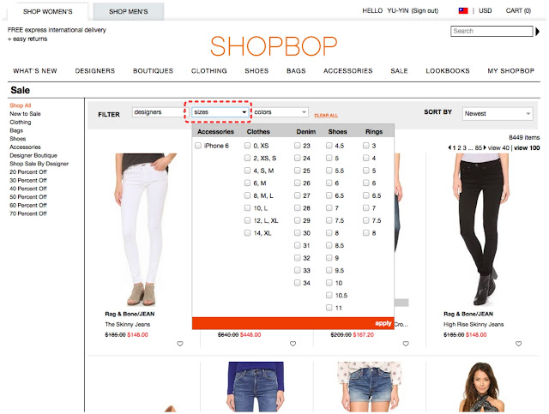The height and width of the screenshot is (414, 549).
Task: Check the Shoes size 7.5 box
Action: 329,220
